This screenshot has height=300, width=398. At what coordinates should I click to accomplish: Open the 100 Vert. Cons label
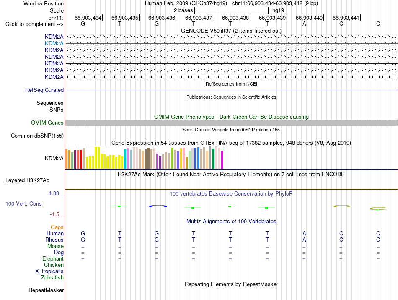(x=23, y=203)
